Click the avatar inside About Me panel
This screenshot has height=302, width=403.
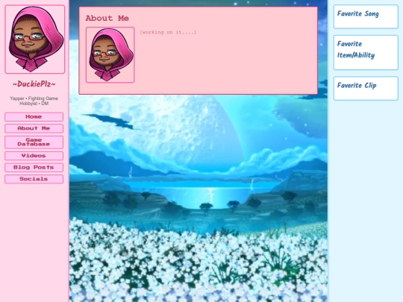tap(110, 55)
